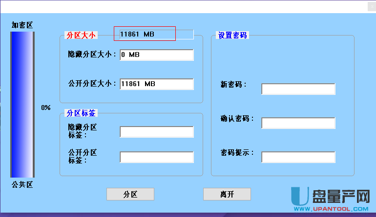
Task: Click the blue partition ratio slider bar
Action: pyautogui.click(x=22, y=105)
